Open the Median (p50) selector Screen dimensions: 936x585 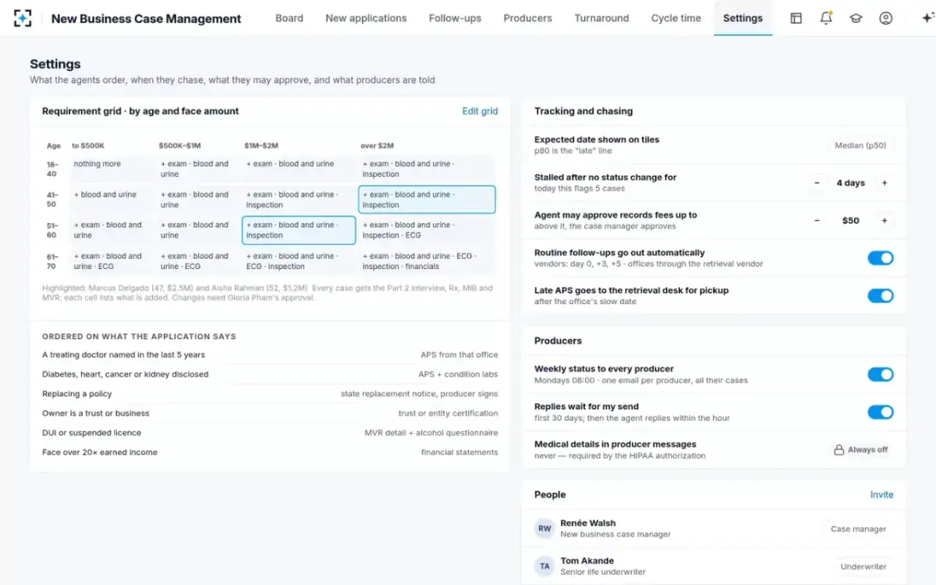point(860,145)
